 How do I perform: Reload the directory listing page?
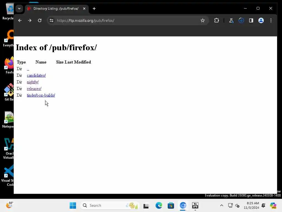click(40, 20)
